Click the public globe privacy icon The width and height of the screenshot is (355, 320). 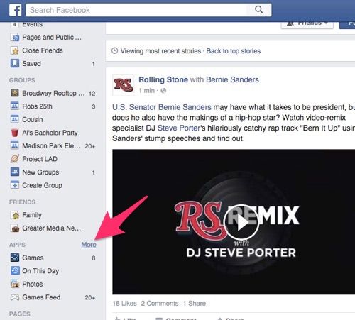click(163, 91)
